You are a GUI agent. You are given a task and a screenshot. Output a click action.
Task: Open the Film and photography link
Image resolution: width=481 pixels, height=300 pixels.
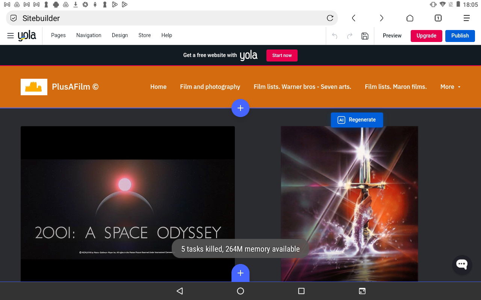(x=210, y=87)
